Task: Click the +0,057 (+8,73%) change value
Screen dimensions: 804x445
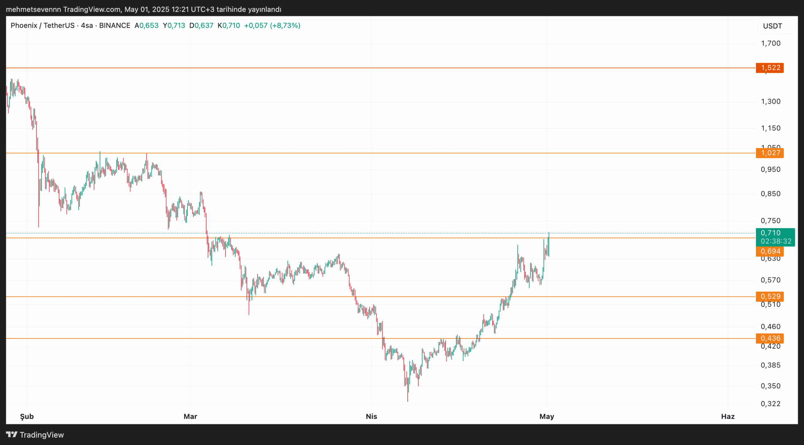Action: [x=272, y=25]
